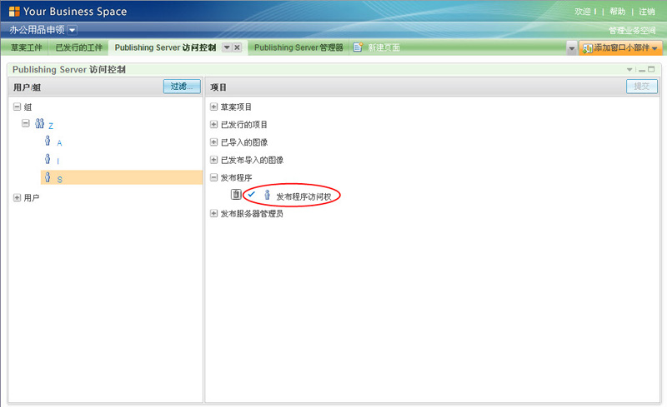Open the Publishing Server 访问控制 tab menu arrow

(x=227, y=47)
